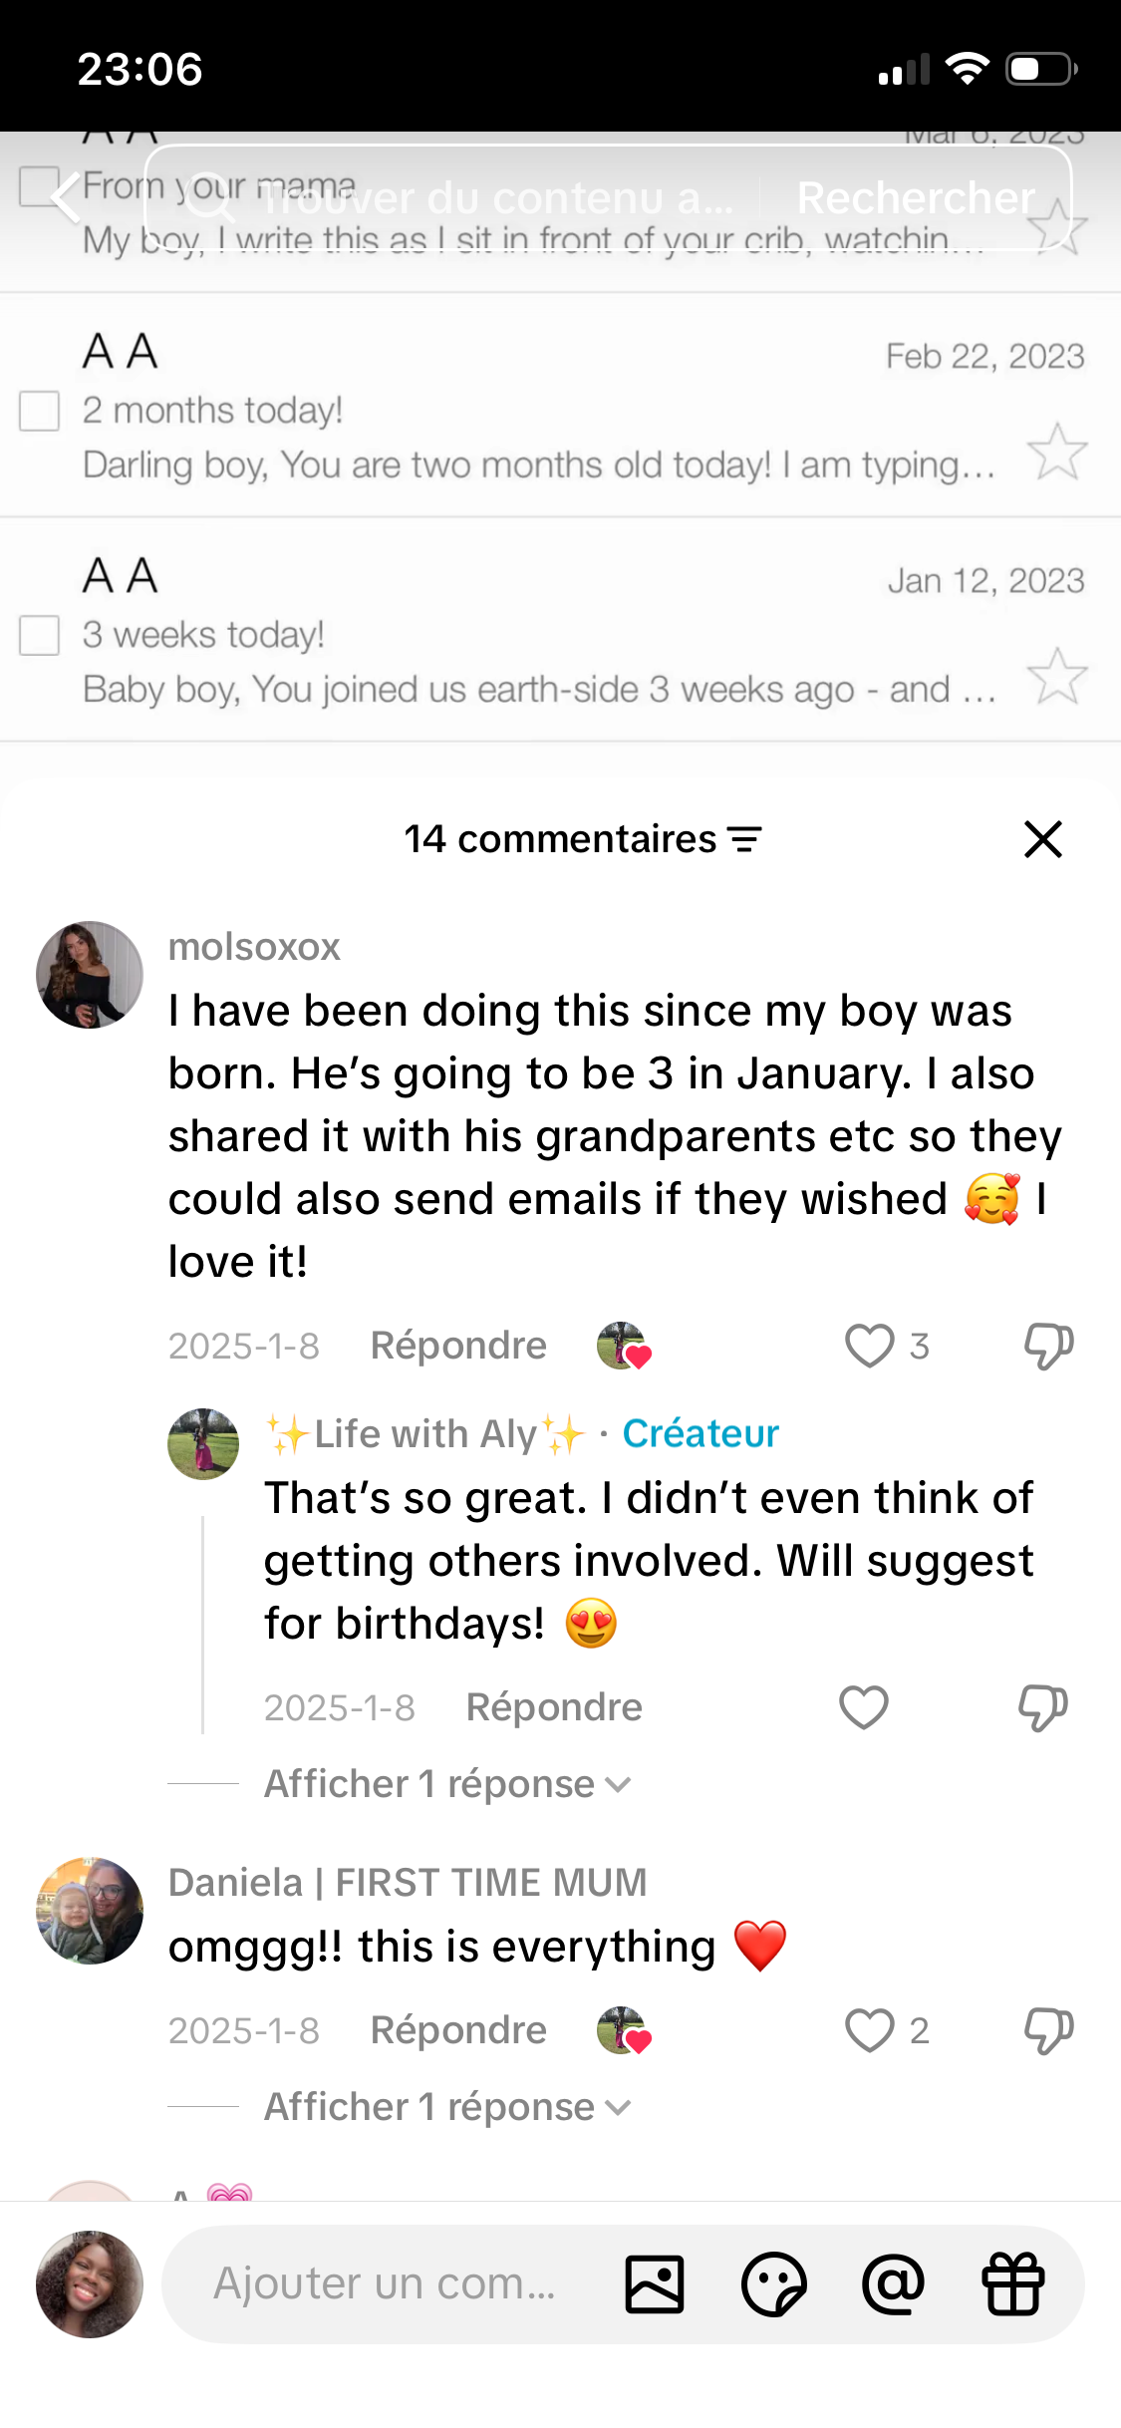Check the box for the '2 months today!' email
The height and width of the screenshot is (2428, 1121).
[40, 411]
